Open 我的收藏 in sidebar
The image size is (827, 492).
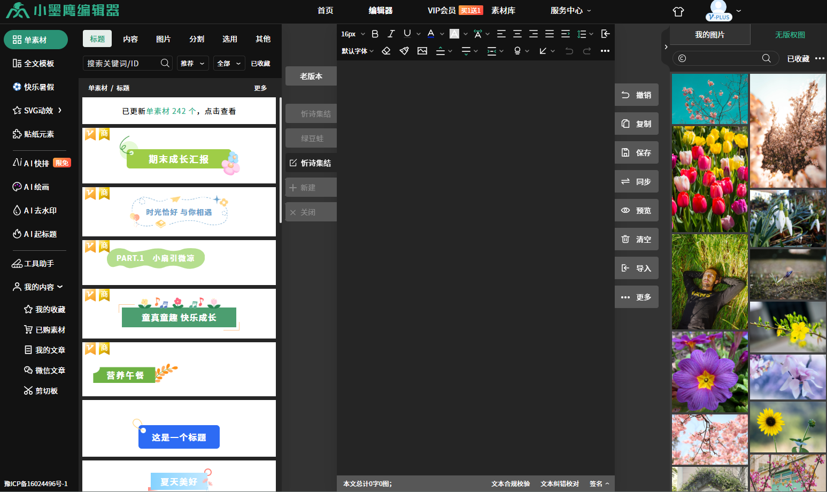(x=44, y=309)
